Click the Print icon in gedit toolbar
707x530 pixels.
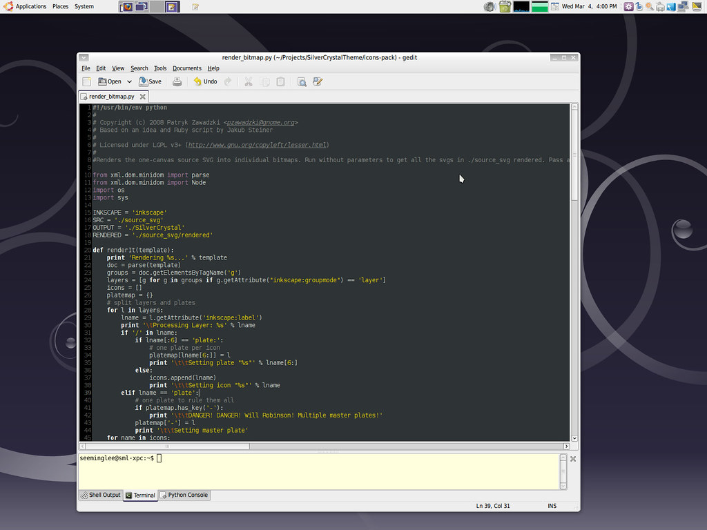[177, 81]
